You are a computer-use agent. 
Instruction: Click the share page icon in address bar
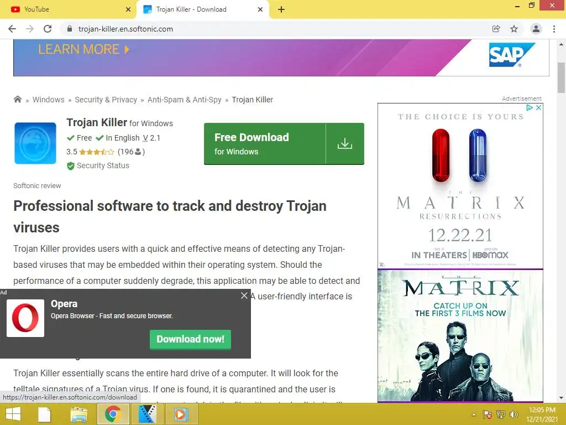pos(496,29)
